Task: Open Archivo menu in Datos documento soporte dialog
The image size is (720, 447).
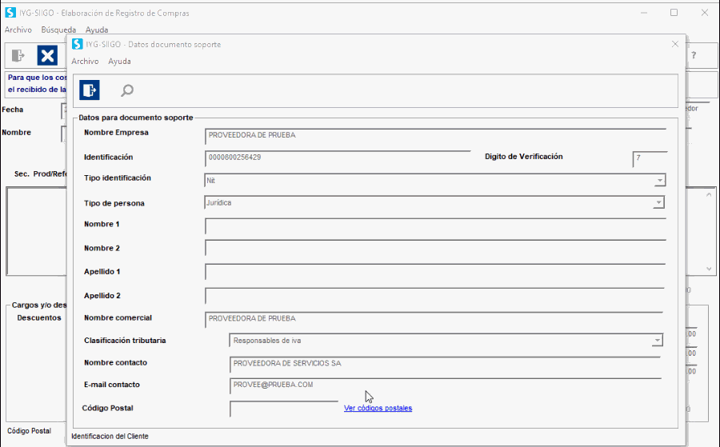Action: (85, 62)
